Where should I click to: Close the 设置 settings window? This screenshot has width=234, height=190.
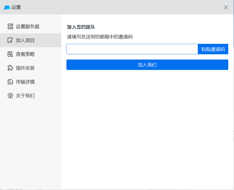(226, 7)
